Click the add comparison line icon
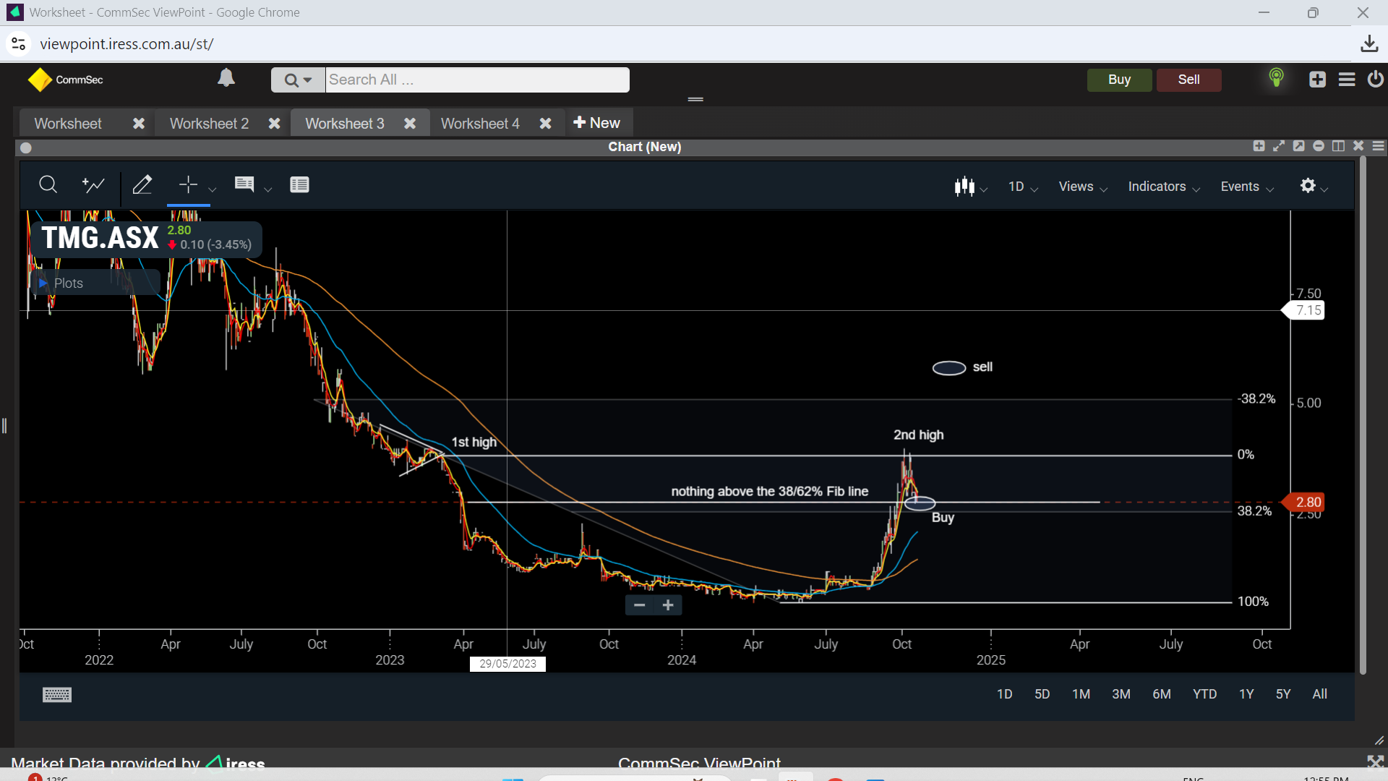Image resolution: width=1388 pixels, height=781 pixels. pyautogui.click(x=93, y=185)
